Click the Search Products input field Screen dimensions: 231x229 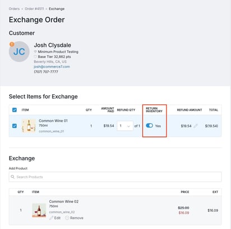115,177
